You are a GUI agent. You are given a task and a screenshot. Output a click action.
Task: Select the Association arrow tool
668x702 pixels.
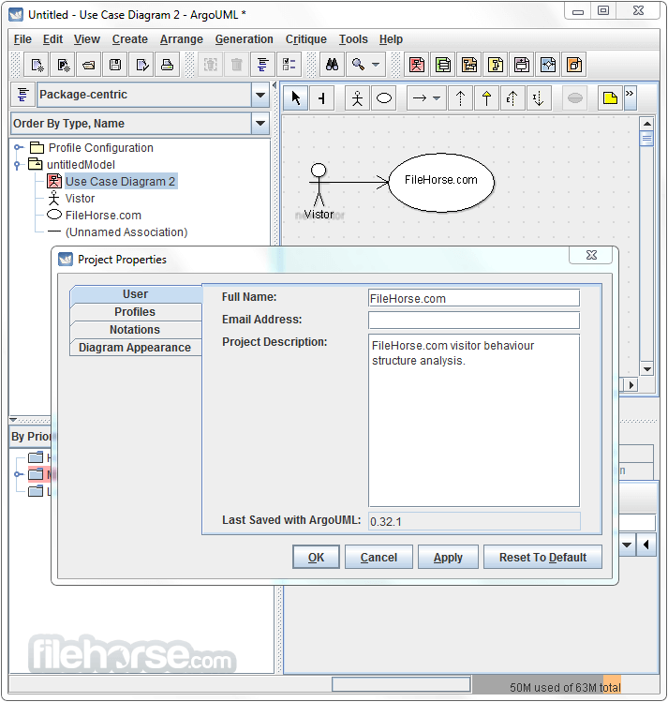(x=419, y=97)
